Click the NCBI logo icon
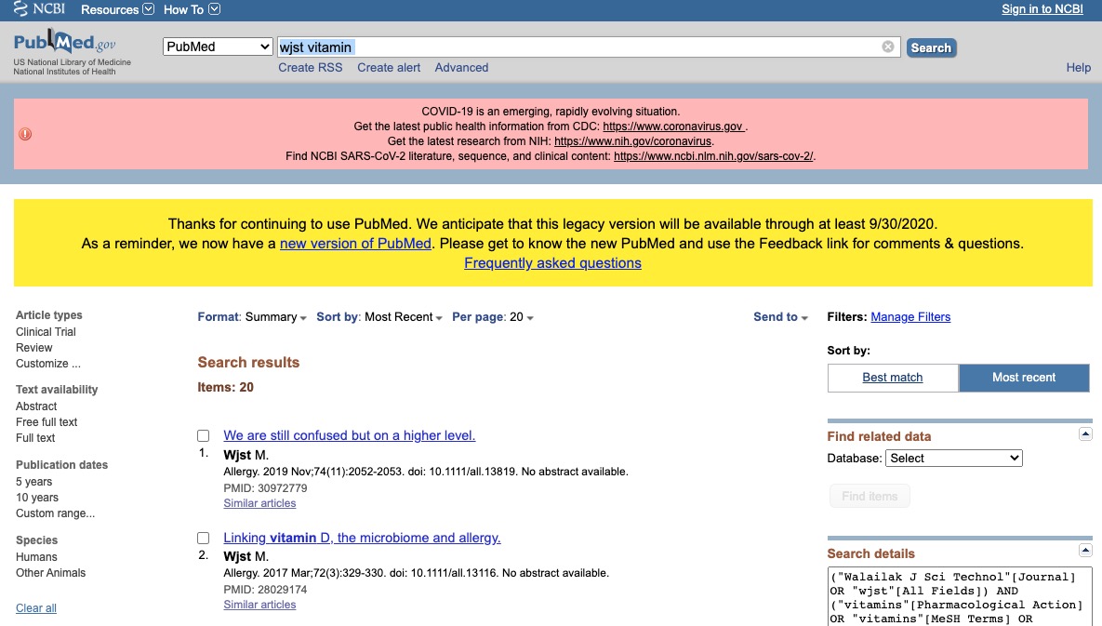The image size is (1102, 626). coord(39,9)
